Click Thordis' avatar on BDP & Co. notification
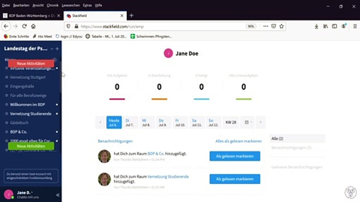 104,156
